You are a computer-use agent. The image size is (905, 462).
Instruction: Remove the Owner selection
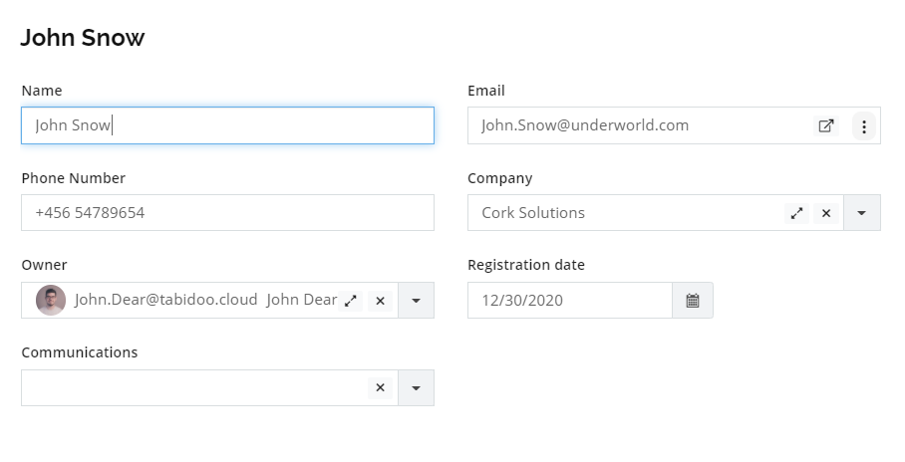point(380,301)
